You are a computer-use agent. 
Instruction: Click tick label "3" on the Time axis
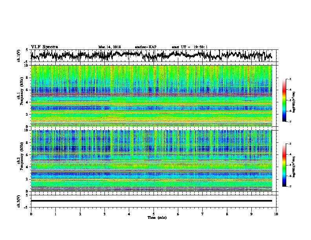(x=104, y=214)
